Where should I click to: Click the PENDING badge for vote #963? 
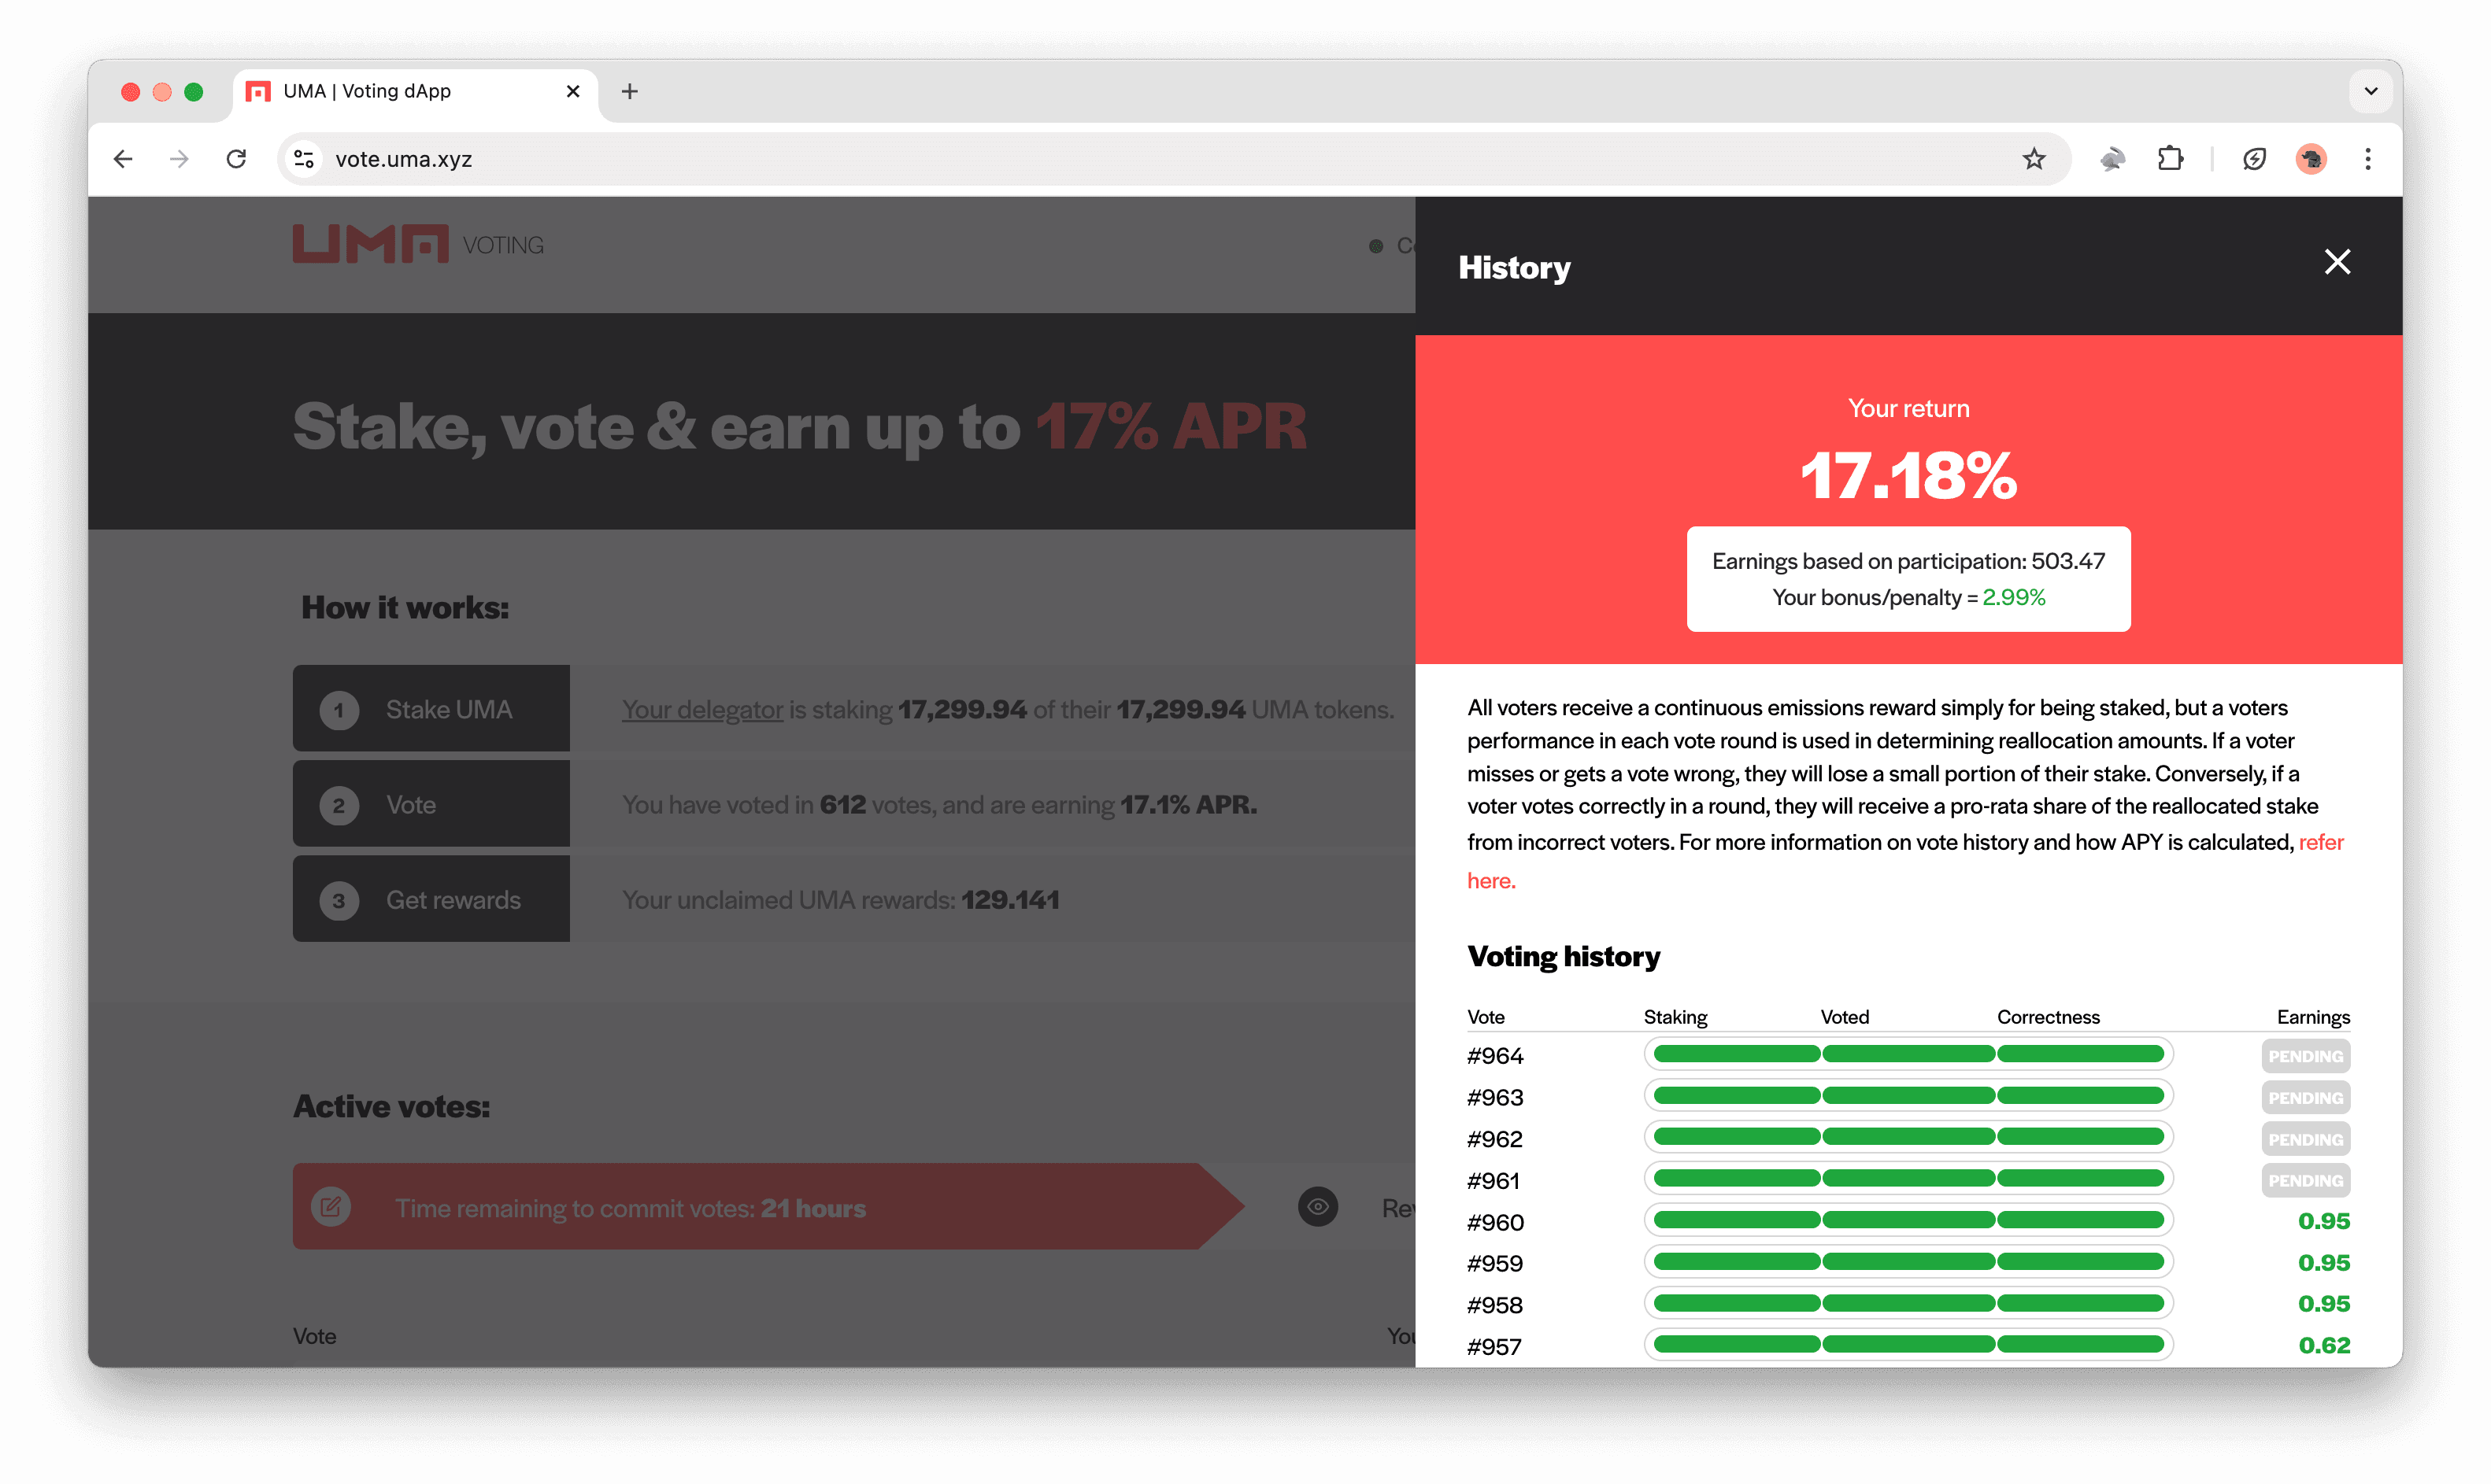coord(2305,1097)
